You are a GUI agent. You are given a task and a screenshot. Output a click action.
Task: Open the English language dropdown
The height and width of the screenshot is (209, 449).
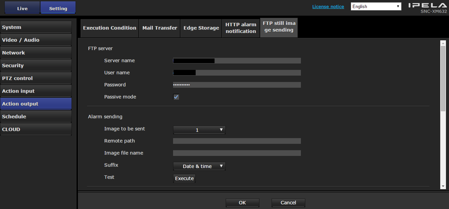[376, 6]
